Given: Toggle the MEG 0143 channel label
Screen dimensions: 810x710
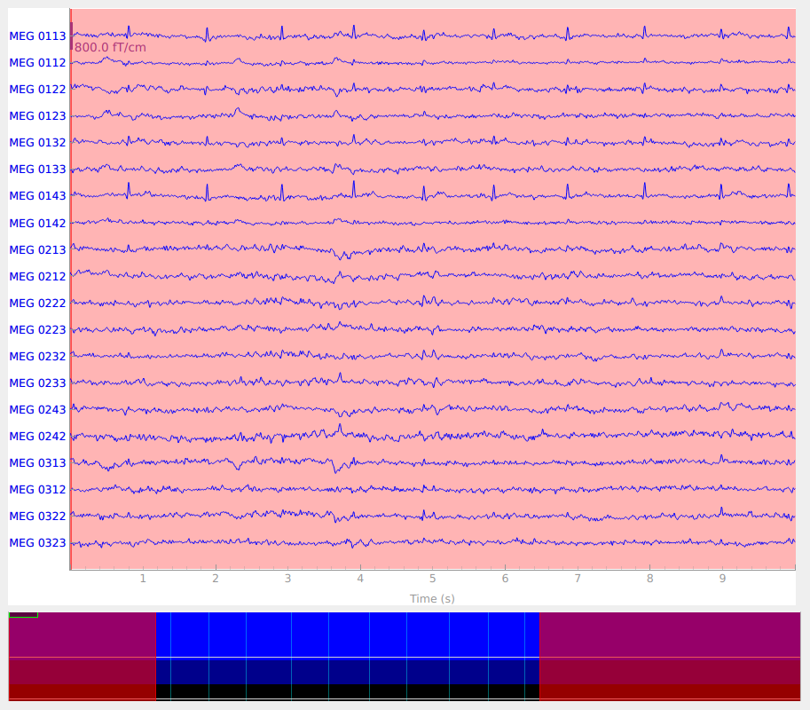Looking at the screenshot, I should (37, 196).
